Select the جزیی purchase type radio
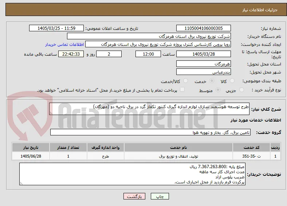Screen dimensions: 287x206 pyautogui.click(x=241, y=90)
